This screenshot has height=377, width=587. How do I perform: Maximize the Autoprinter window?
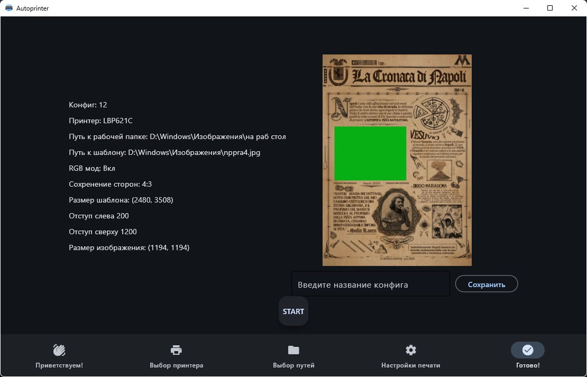pyautogui.click(x=550, y=8)
